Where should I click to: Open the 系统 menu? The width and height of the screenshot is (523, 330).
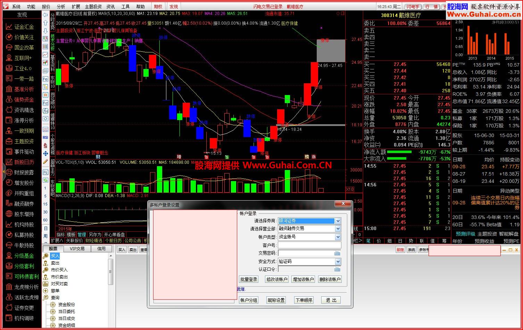16,7
